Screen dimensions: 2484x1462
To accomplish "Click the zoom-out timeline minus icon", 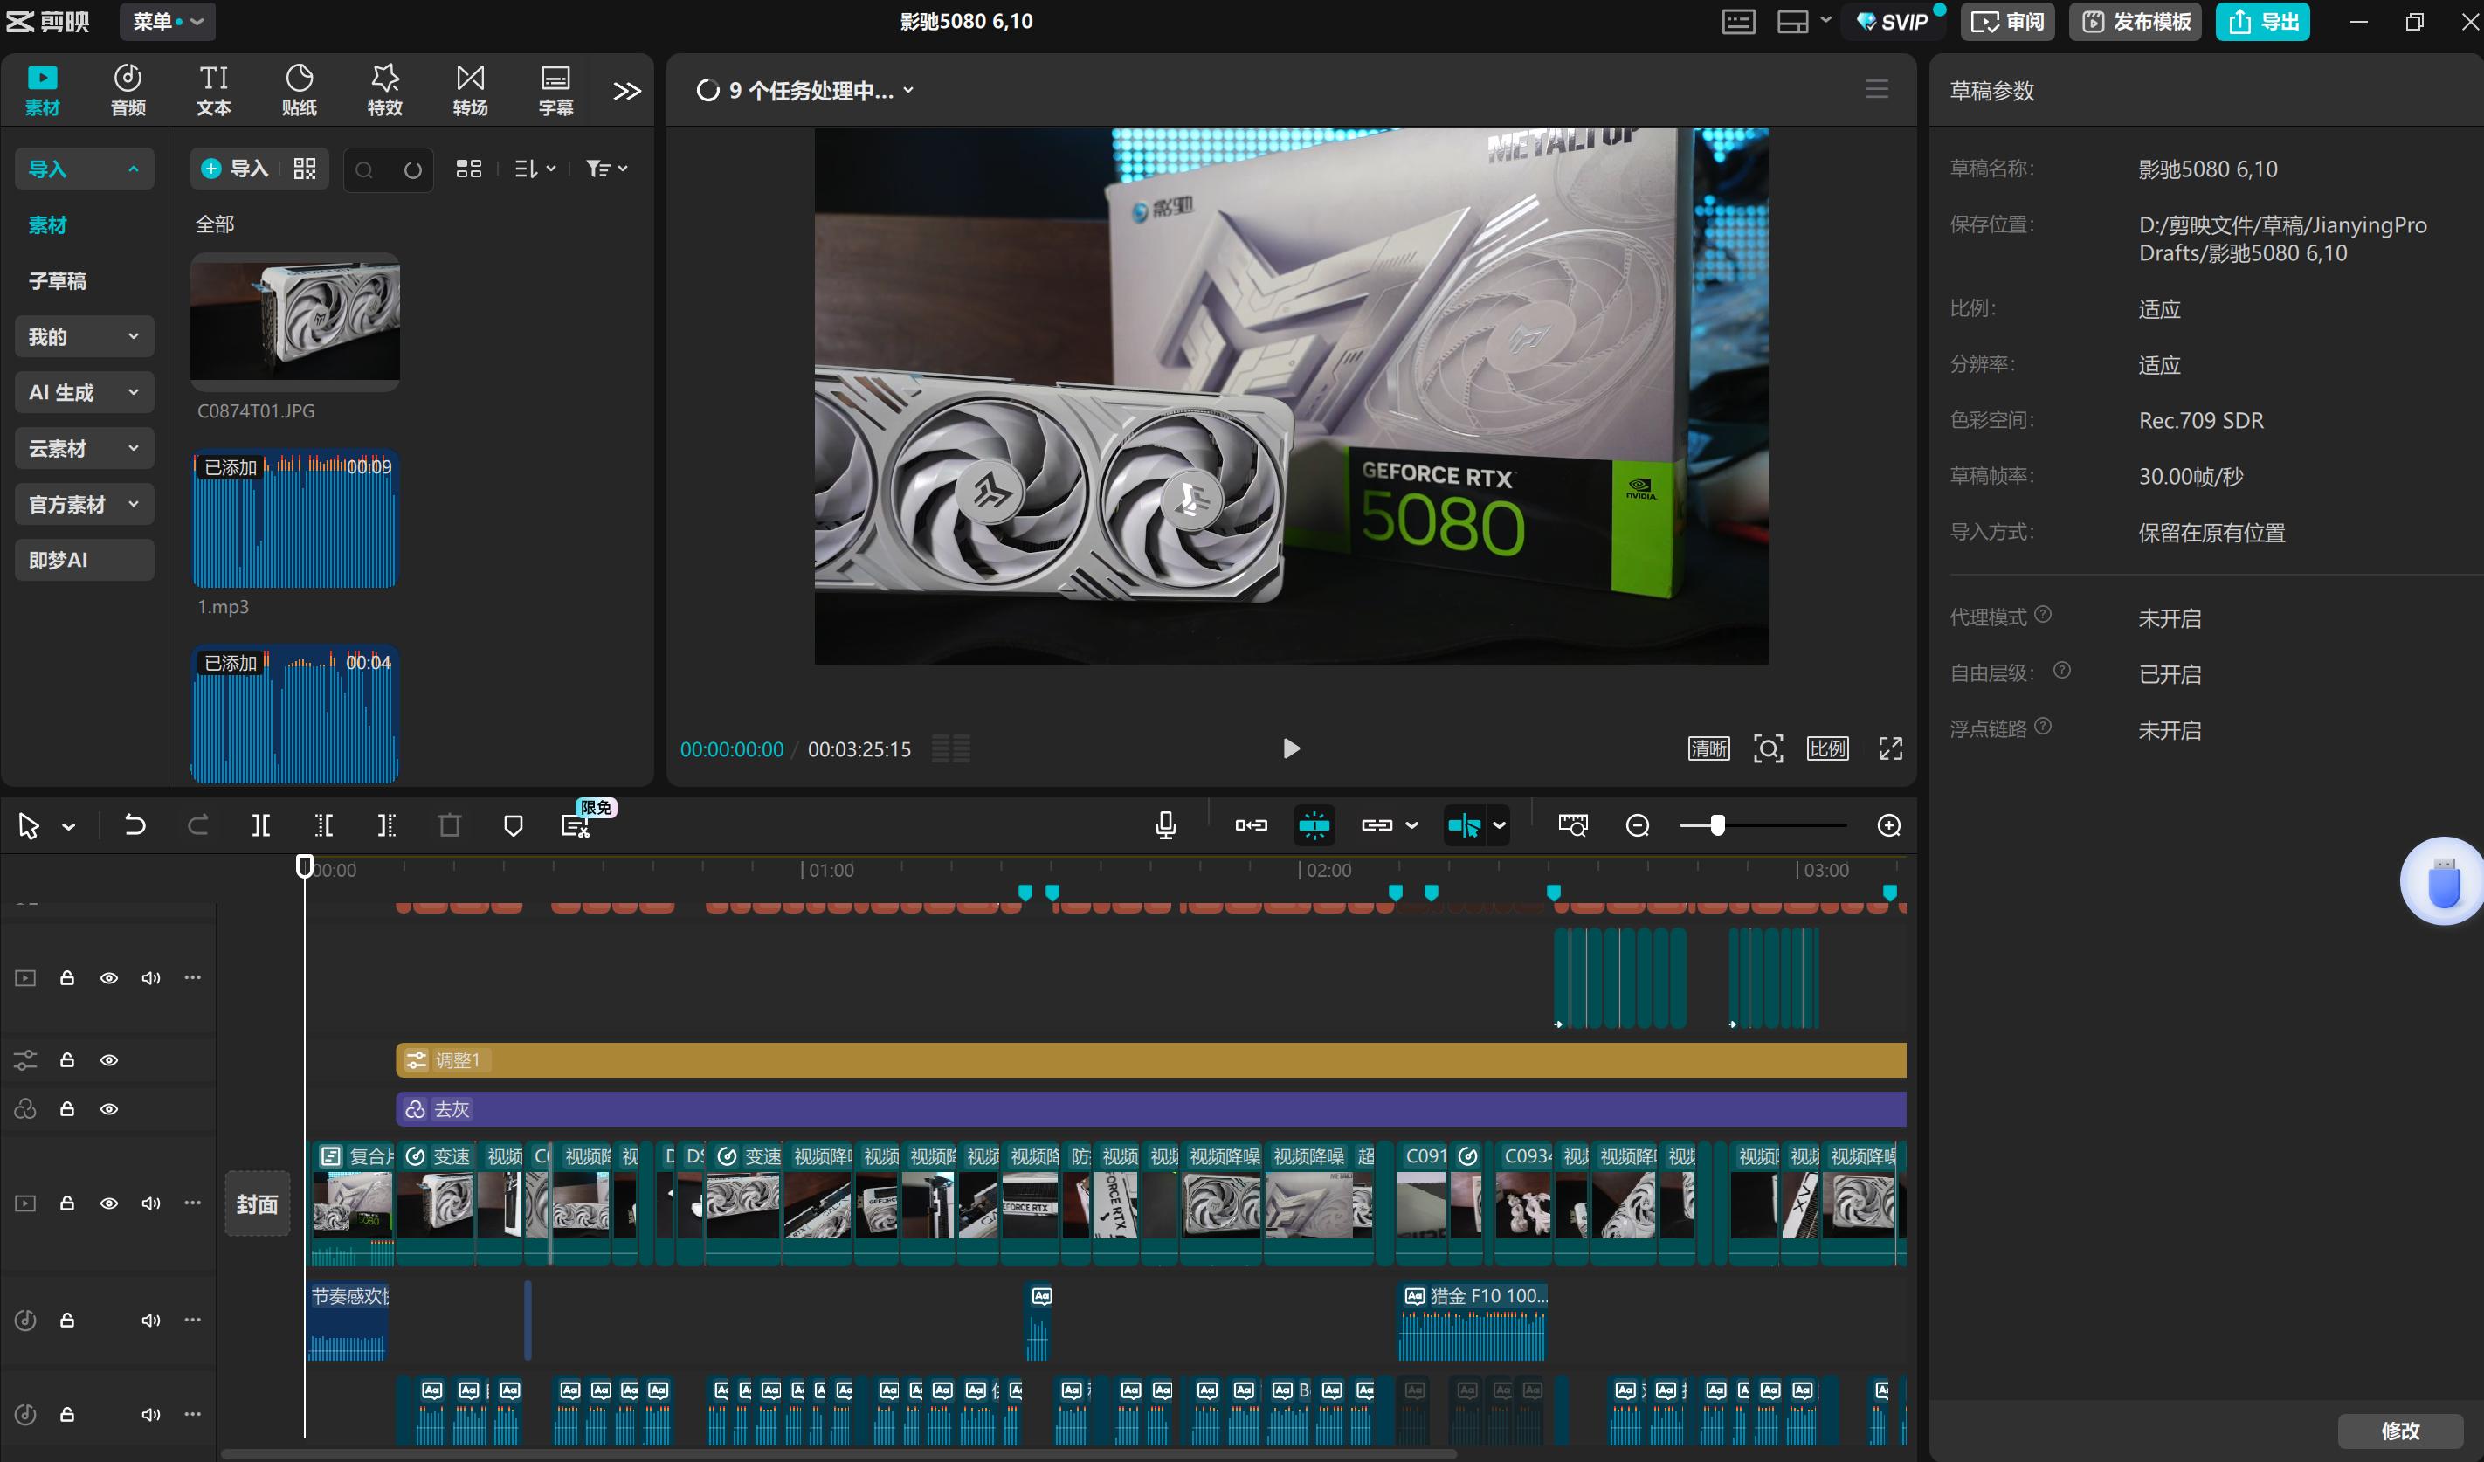I will point(1638,825).
